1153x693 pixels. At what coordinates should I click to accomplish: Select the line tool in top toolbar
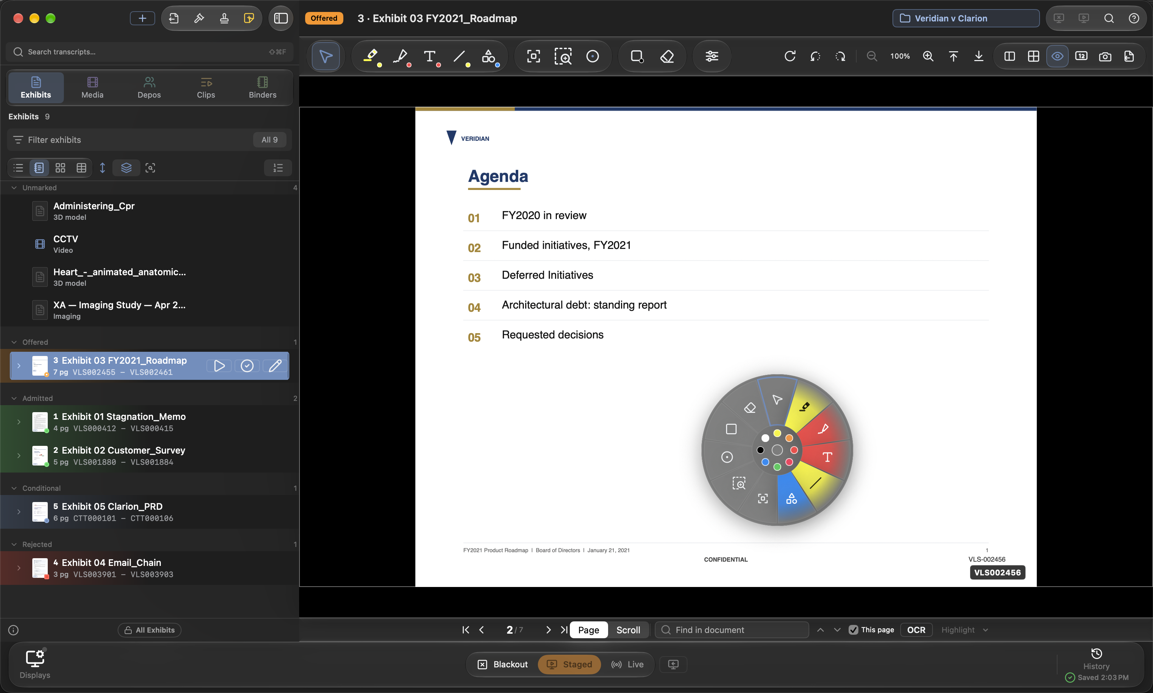[460, 57]
